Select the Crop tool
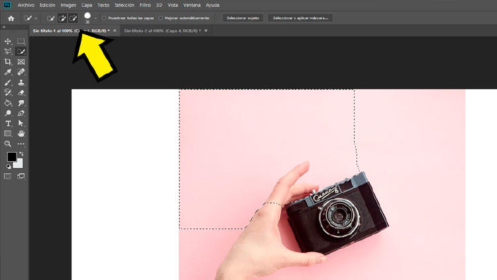The height and width of the screenshot is (280, 497). (8, 62)
